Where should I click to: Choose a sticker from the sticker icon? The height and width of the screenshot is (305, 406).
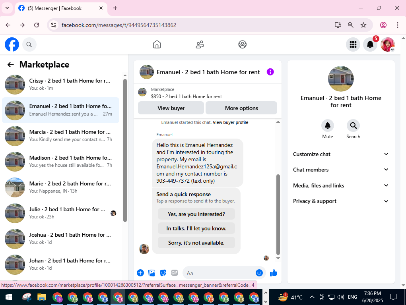(163, 273)
